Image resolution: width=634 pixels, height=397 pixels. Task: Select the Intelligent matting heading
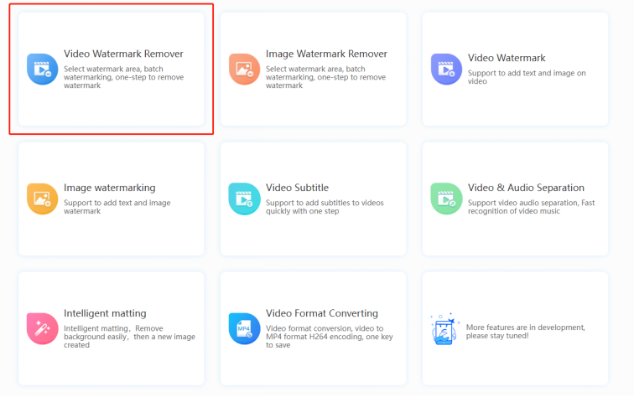coord(105,313)
